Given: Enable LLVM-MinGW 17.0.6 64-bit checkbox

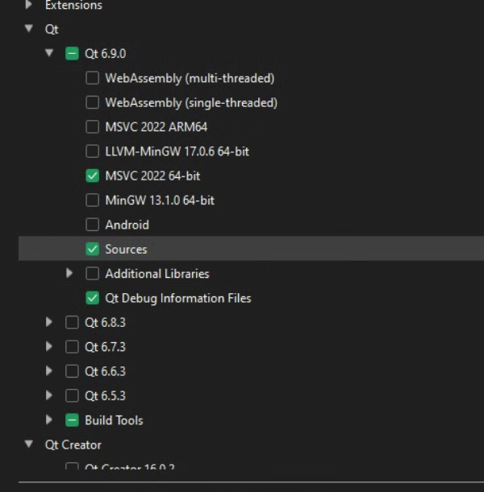Looking at the screenshot, I should 93,151.
